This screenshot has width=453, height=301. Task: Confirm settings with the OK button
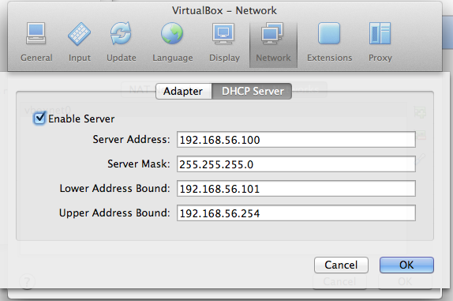coord(406,265)
